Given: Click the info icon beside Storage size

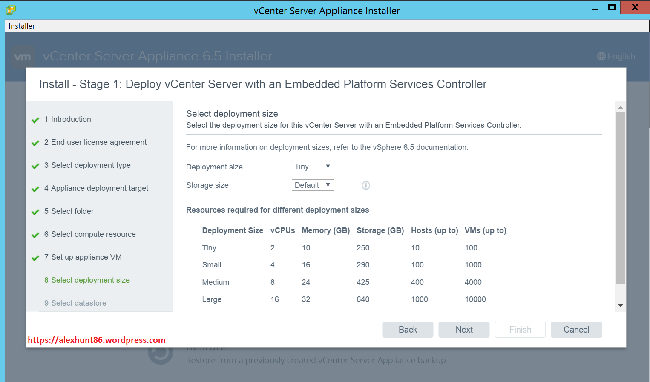Looking at the screenshot, I should point(366,185).
